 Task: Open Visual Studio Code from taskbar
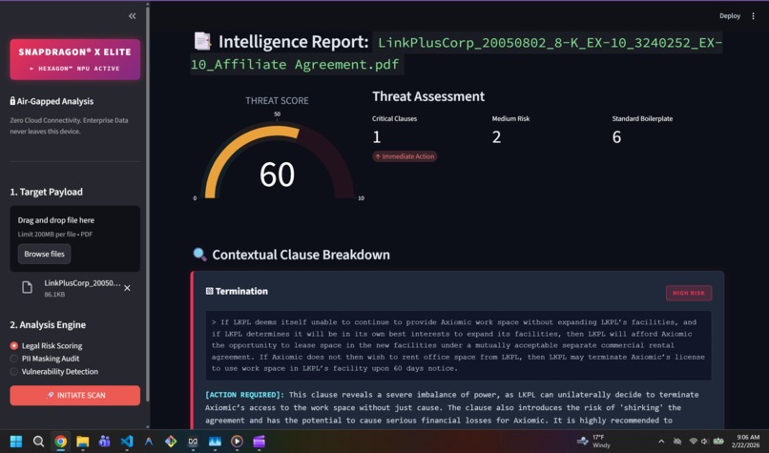click(x=127, y=442)
